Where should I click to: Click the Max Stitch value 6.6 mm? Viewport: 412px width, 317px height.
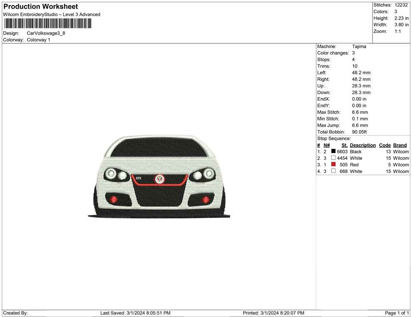360,112
